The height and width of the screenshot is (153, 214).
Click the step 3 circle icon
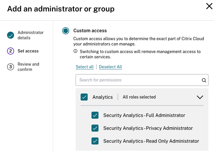coord(11,67)
